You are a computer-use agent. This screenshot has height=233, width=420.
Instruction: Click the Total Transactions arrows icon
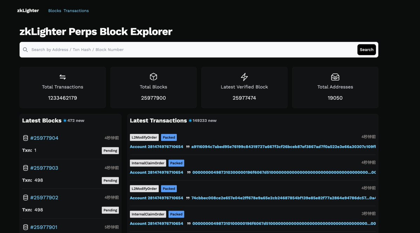click(63, 77)
